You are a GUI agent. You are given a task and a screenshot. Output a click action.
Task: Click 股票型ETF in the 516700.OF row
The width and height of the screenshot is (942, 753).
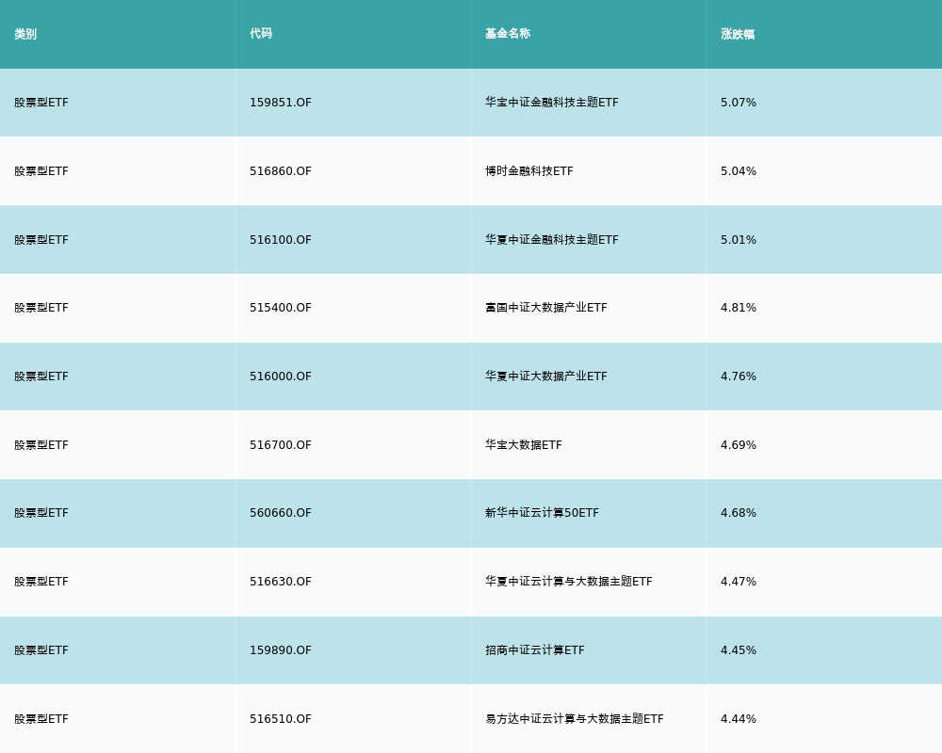pos(41,445)
